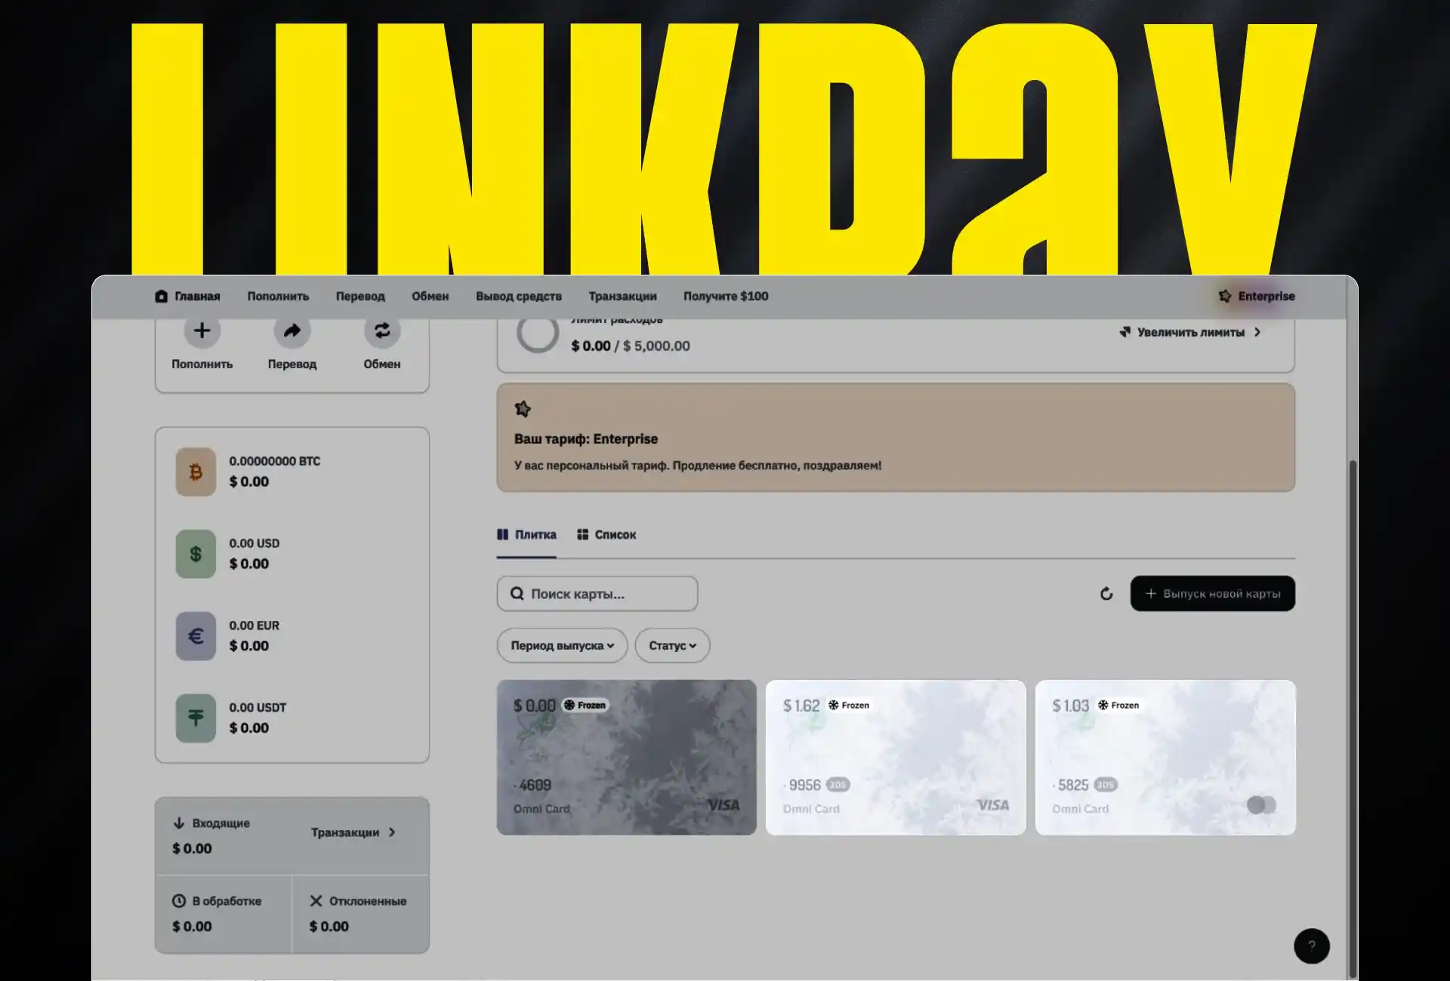Click the Frozen badge on $1.62 card

point(849,705)
